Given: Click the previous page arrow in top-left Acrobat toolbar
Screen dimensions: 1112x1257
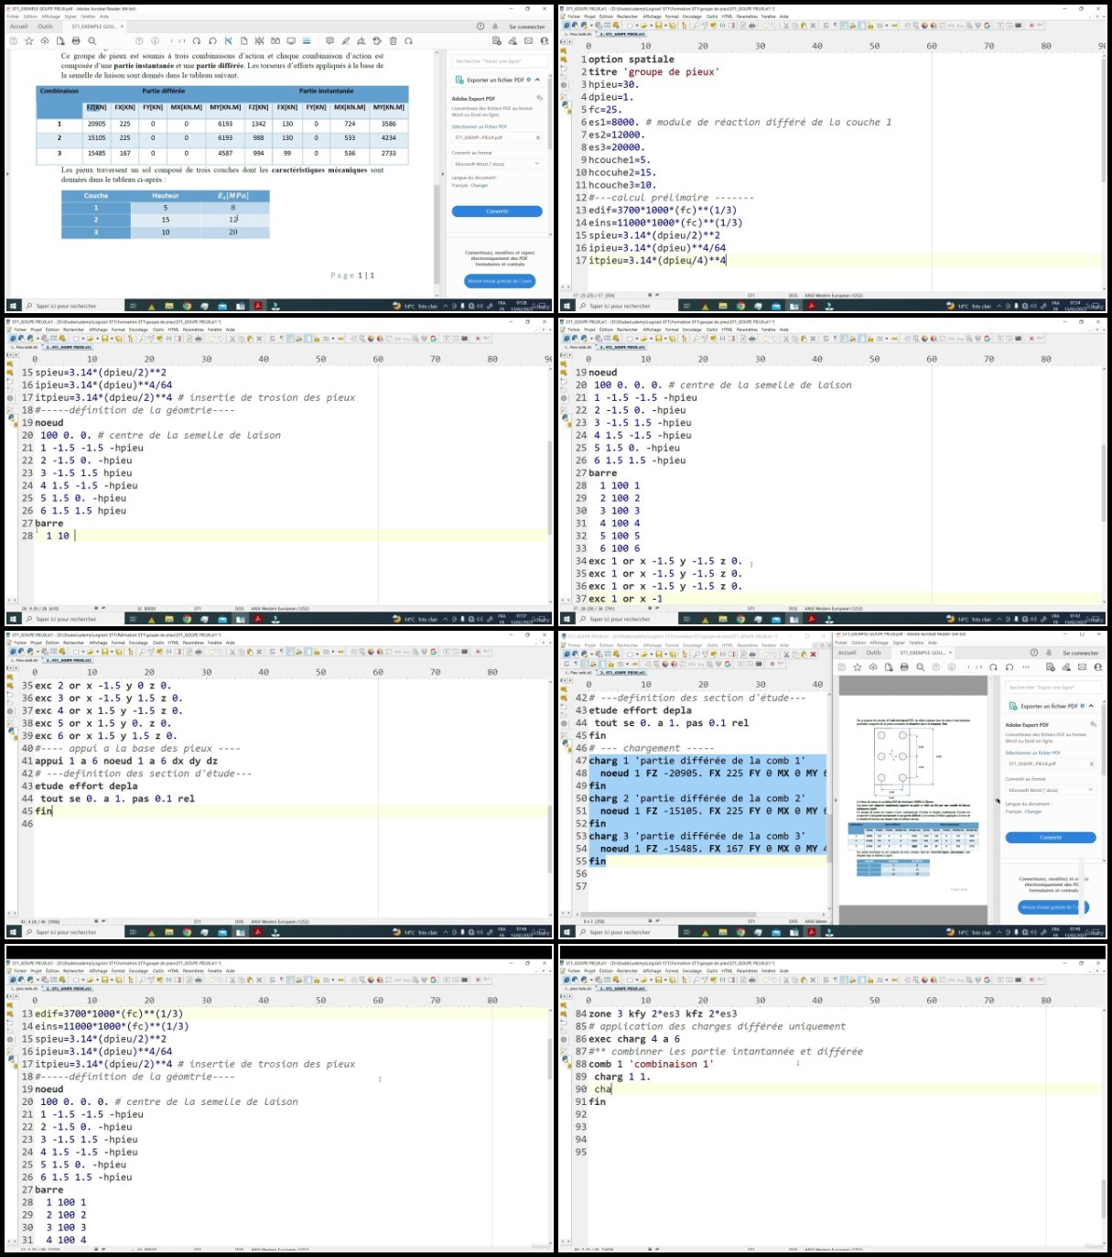Looking at the screenshot, I should tap(139, 41).
